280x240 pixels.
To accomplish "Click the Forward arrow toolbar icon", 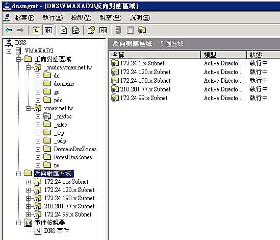I will click(20, 30).
